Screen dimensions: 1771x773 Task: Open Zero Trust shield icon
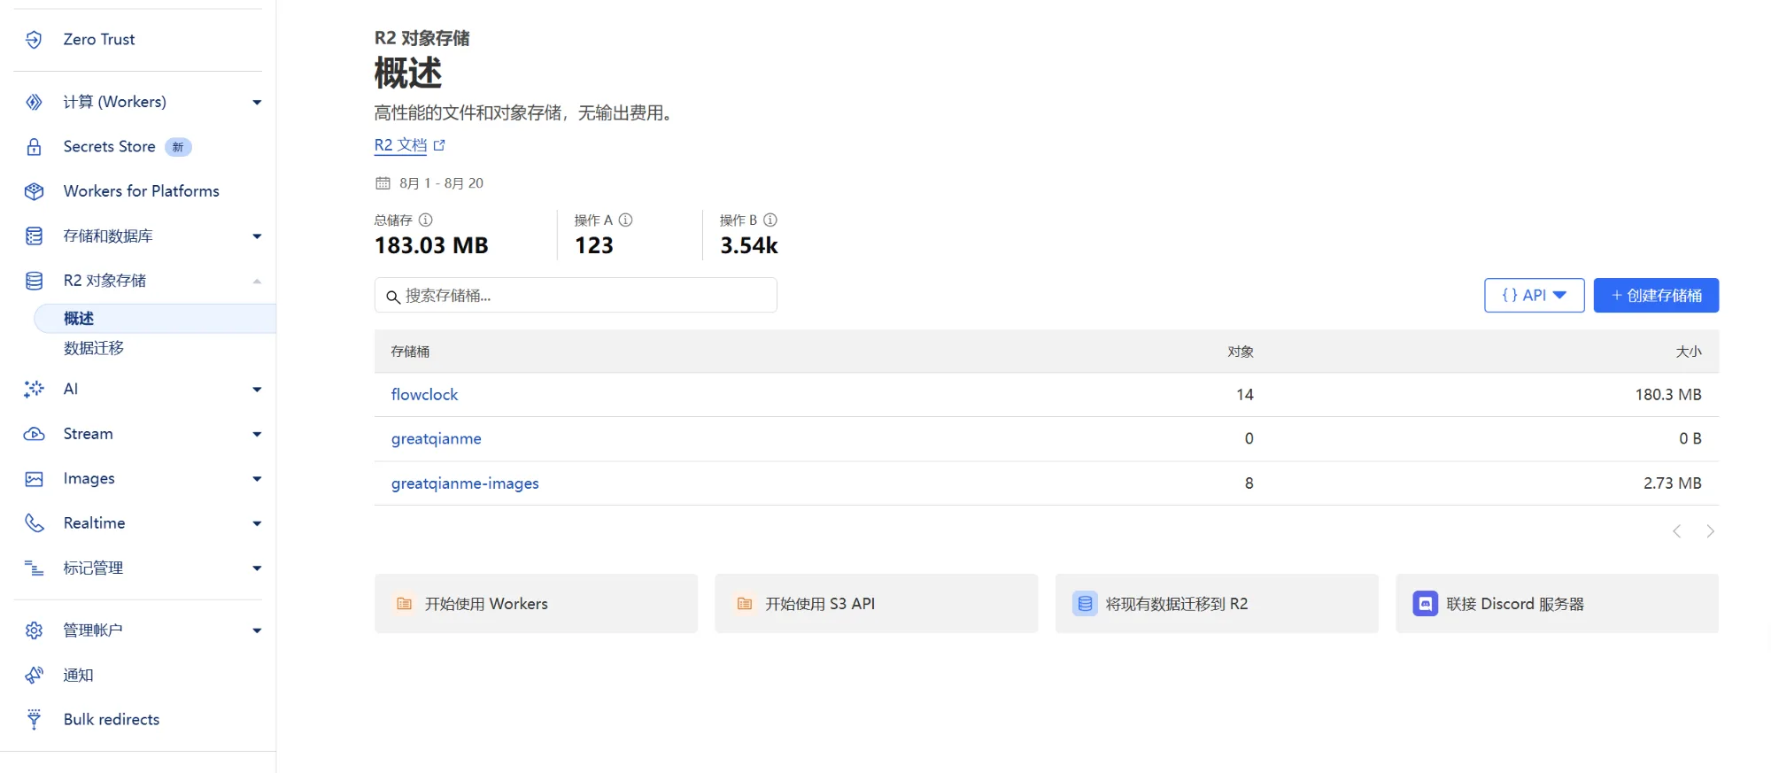pyautogui.click(x=34, y=39)
